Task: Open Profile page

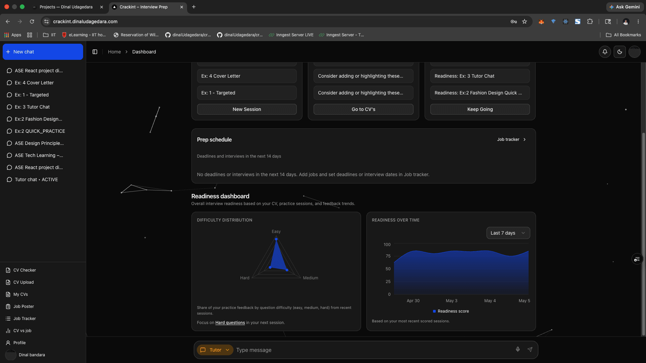Action: pos(43,343)
